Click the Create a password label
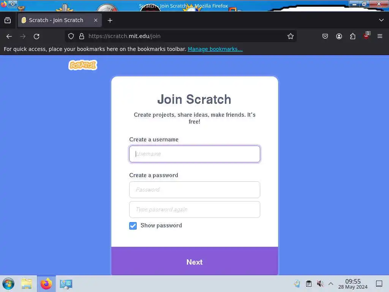This screenshot has width=389, height=292. click(x=153, y=175)
